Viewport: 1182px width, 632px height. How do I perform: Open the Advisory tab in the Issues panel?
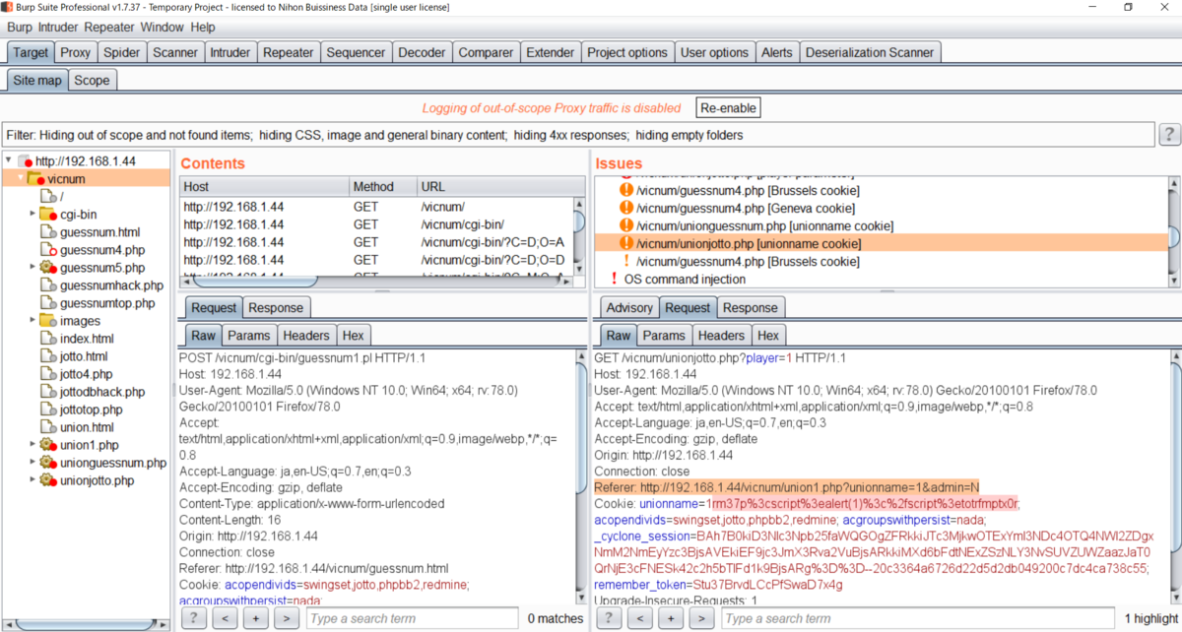pyautogui.click(x=629, y=307)
